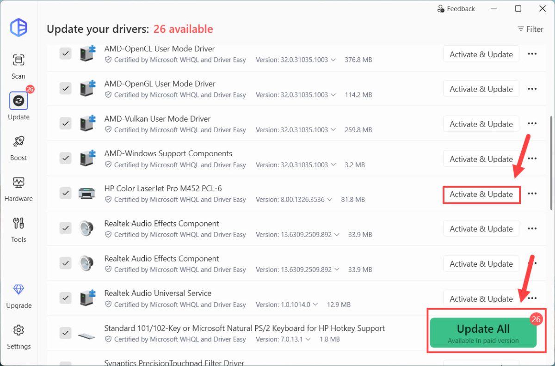The height and width of the screenshot is (366, 555).
Task: Select the HP Color LaserJet Pro M452 PCL-6 name
Action: click(163, 189)
